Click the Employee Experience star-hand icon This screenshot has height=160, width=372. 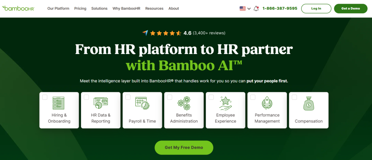click(225, 103)
